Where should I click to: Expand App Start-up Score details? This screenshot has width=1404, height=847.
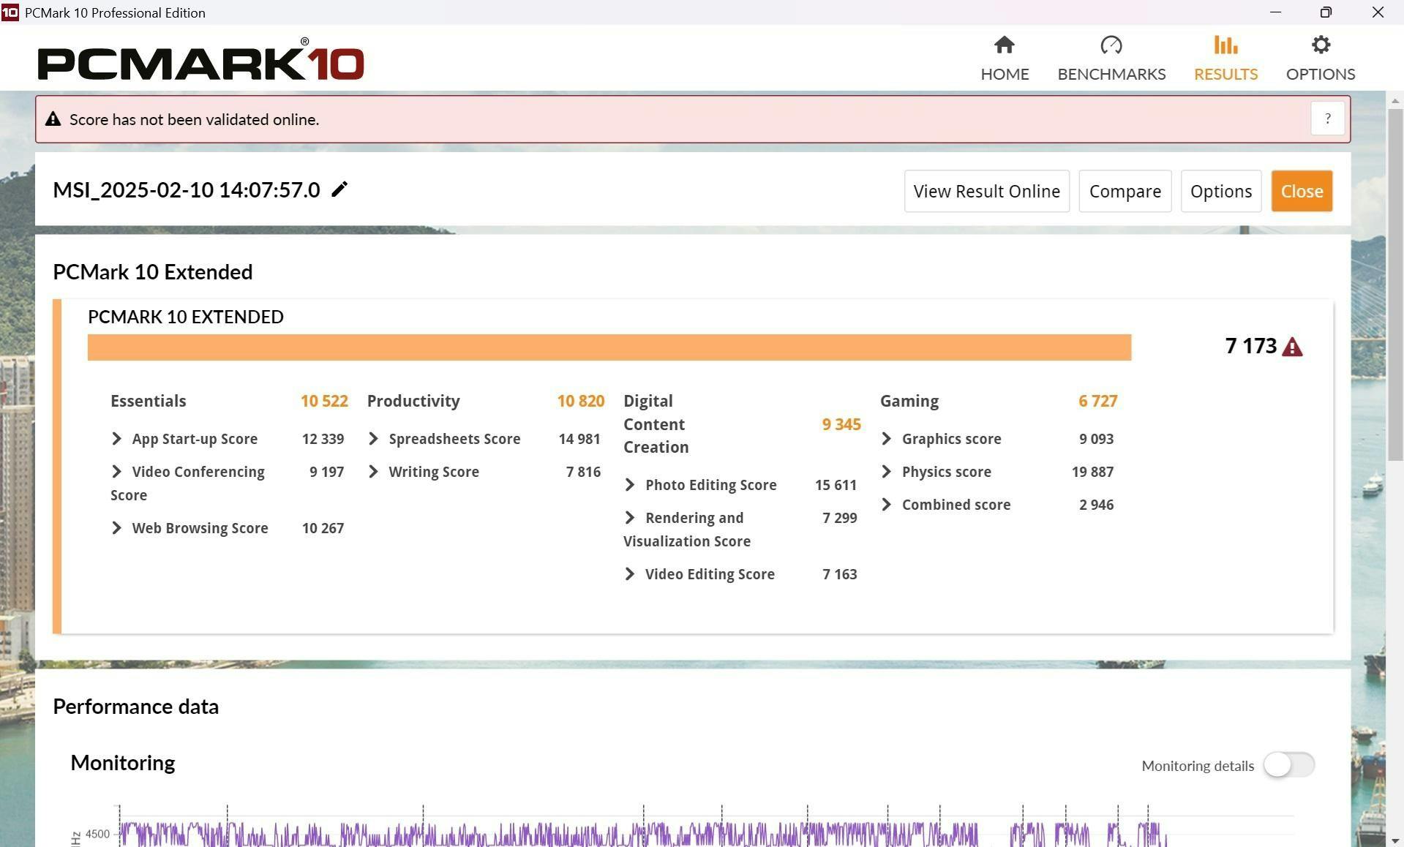tap(116, 439)
